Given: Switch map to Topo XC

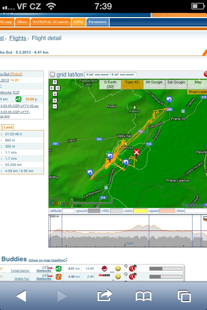Looking at the screenshot, I should (x=132, y=84).
